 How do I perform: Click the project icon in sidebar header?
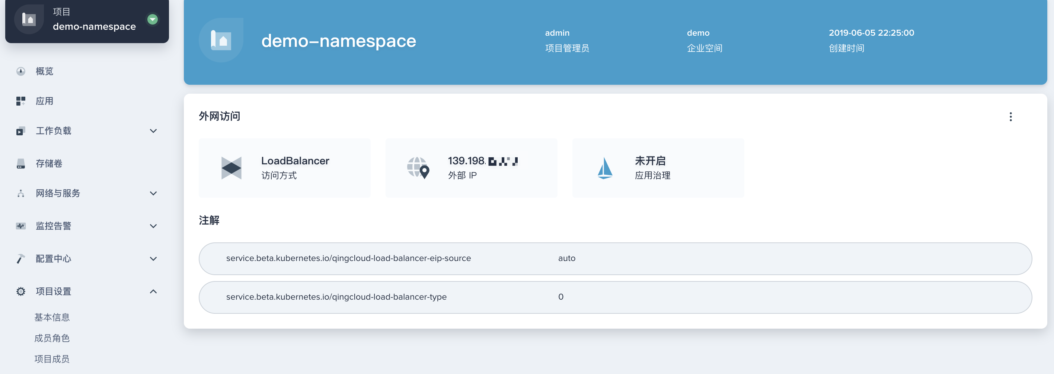click(29, 19)
